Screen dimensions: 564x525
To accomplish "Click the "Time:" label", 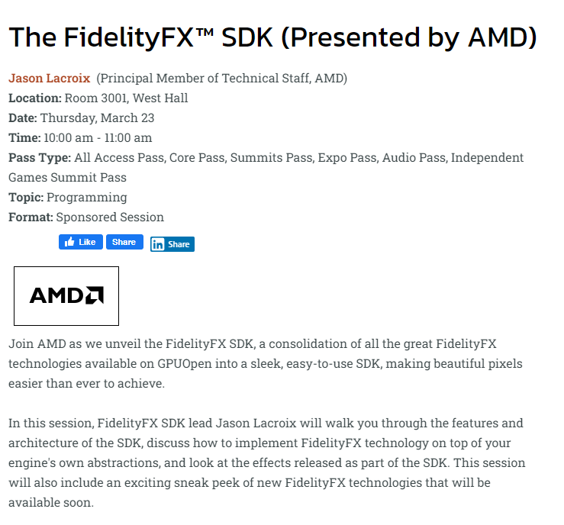I will 24,138.
